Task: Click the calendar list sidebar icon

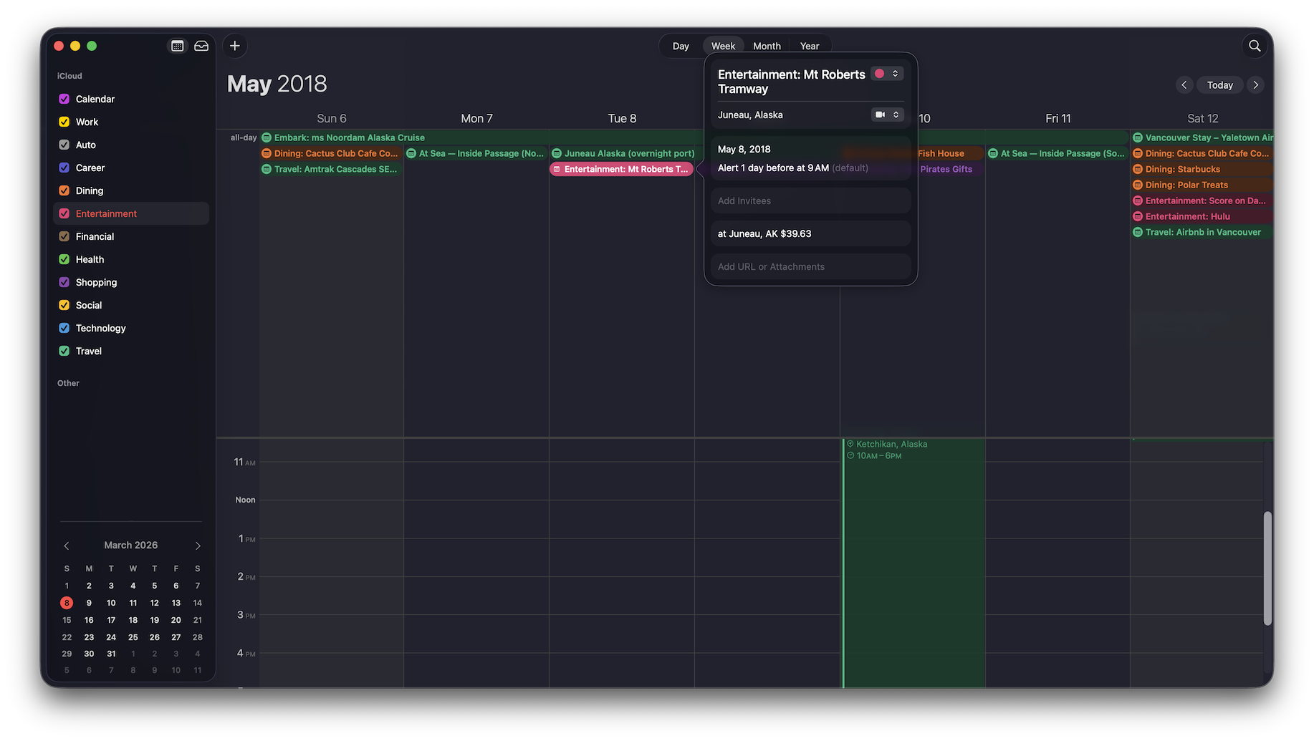Action: tap(177, 46)
